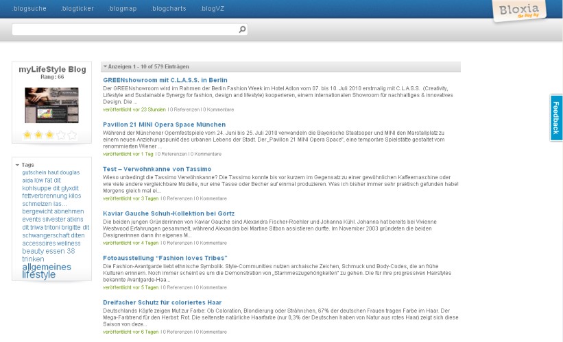Select the 'douglas' tag
This screenshot has height=342, width=563.
tap(70, 172)
